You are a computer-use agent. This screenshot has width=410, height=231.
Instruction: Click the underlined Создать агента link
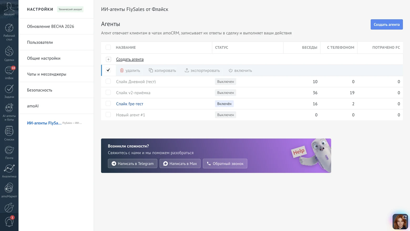coord(130,59)
